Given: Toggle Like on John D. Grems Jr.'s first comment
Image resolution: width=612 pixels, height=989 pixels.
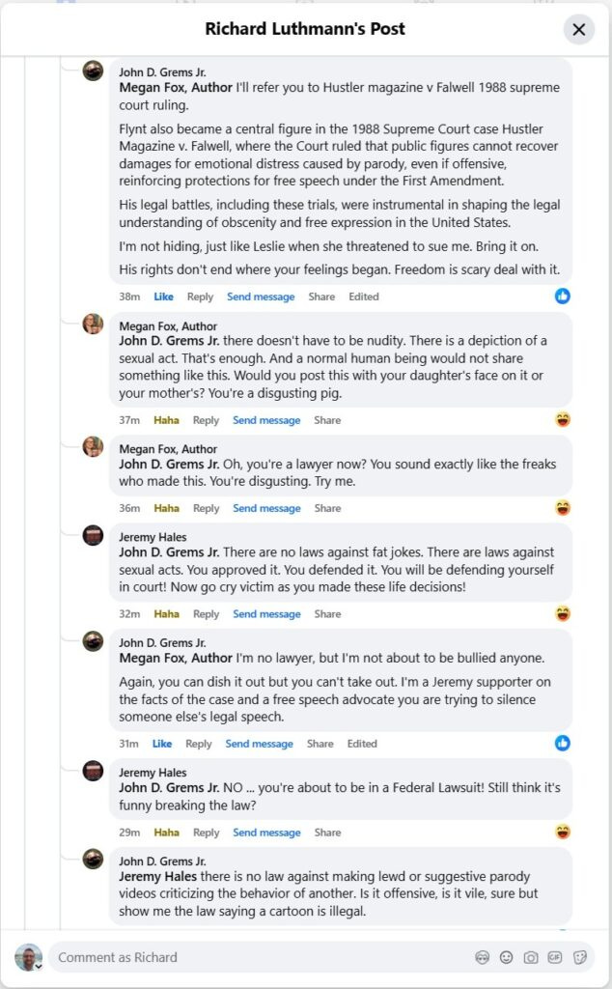Looking at the screenshot, I should coord(163,297).
